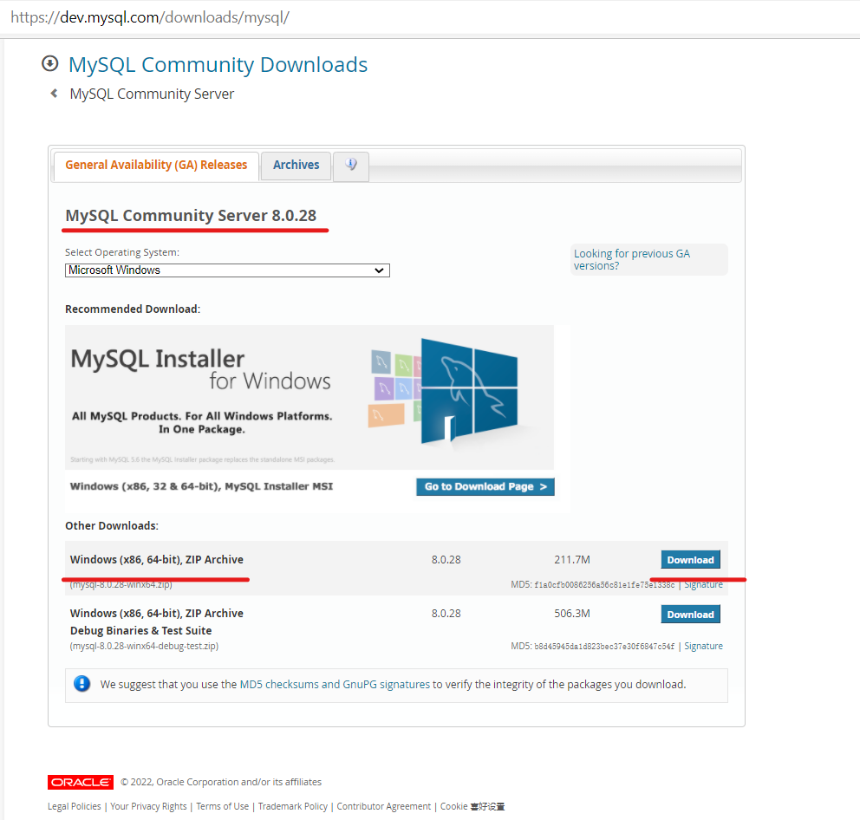Viewport: 860px width, 820px height.
Task: Open Trademark Policy footer link
Action: pos(292,806)
